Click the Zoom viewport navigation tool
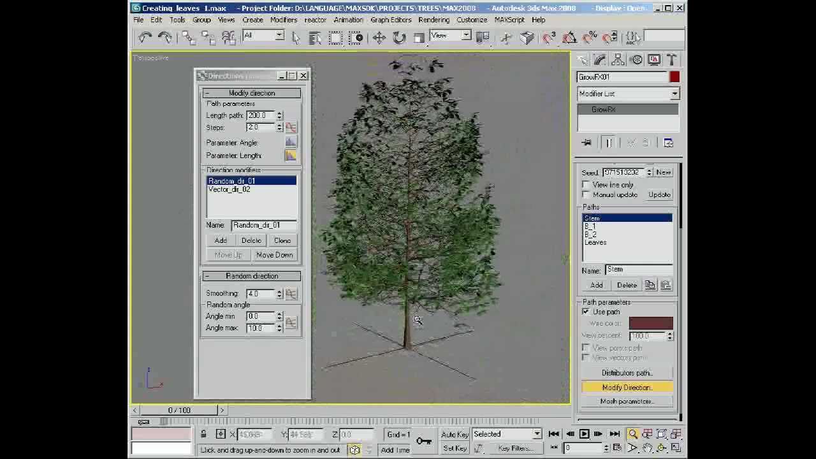The image size is (816, 459). tap(633, 434)
